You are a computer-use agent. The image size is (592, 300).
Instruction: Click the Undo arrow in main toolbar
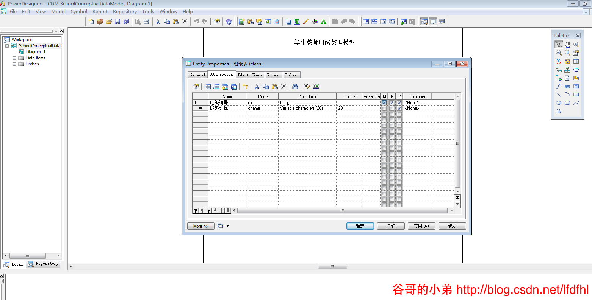point(196,22)
